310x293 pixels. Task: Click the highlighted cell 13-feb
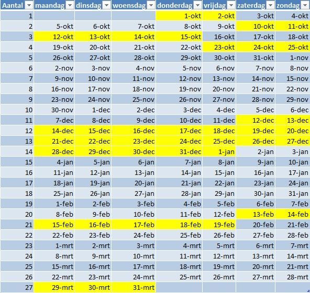256,214
